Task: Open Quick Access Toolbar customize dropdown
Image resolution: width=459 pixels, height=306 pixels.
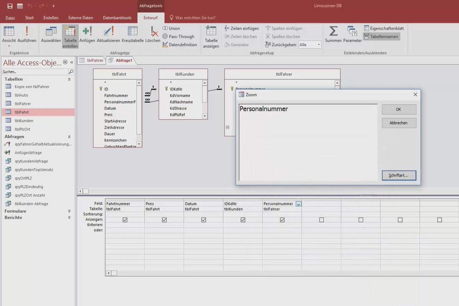Action: [53, 6]
